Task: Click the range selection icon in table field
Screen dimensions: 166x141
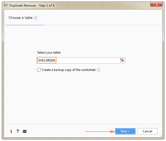Action: point(122,60)
